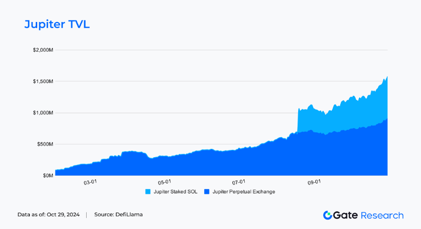Image resolution: width=421 pixels, height=229 pixels.
Task: Open the Source: DefiLlama text
Action: 118,214
